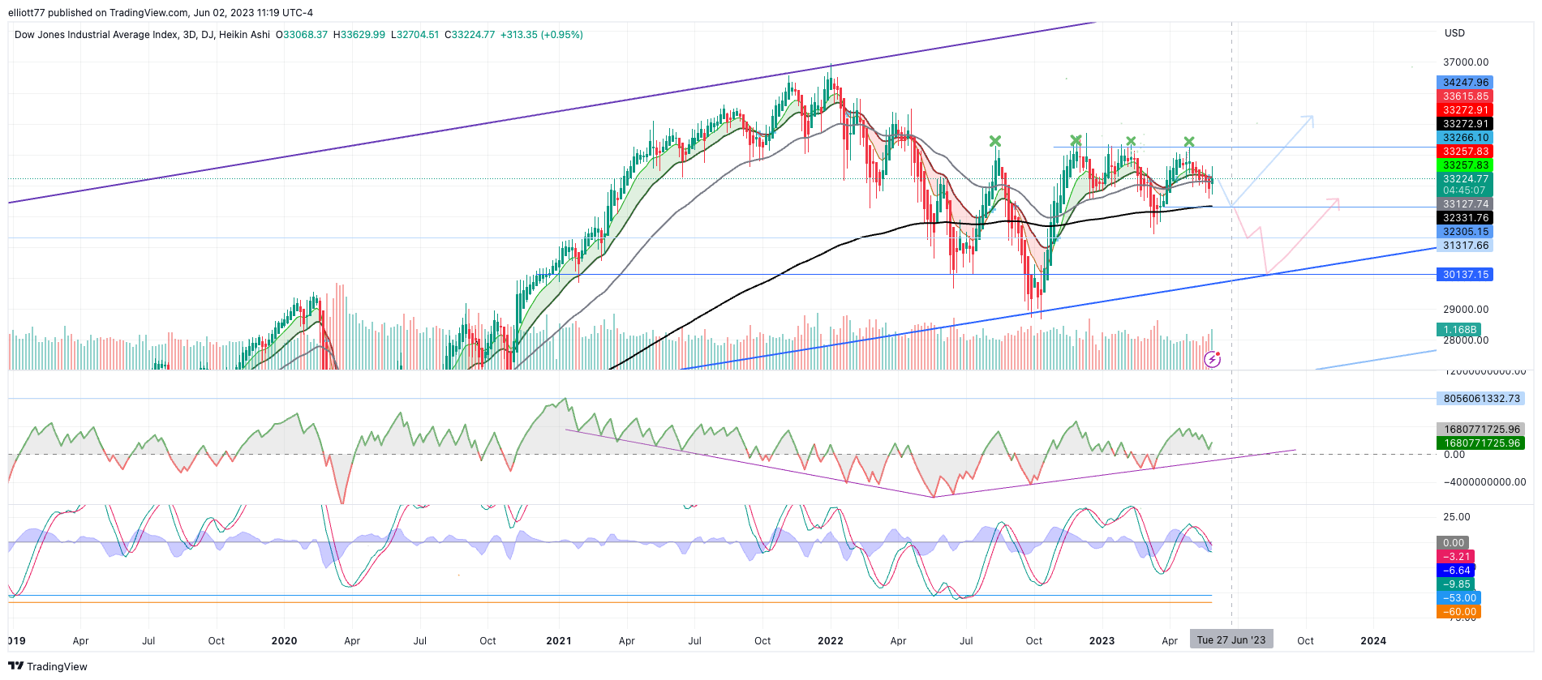1542x680 pixels.
Task: Click the green 1680771725.96 indicator label
Action: (x=1480, y=443)
